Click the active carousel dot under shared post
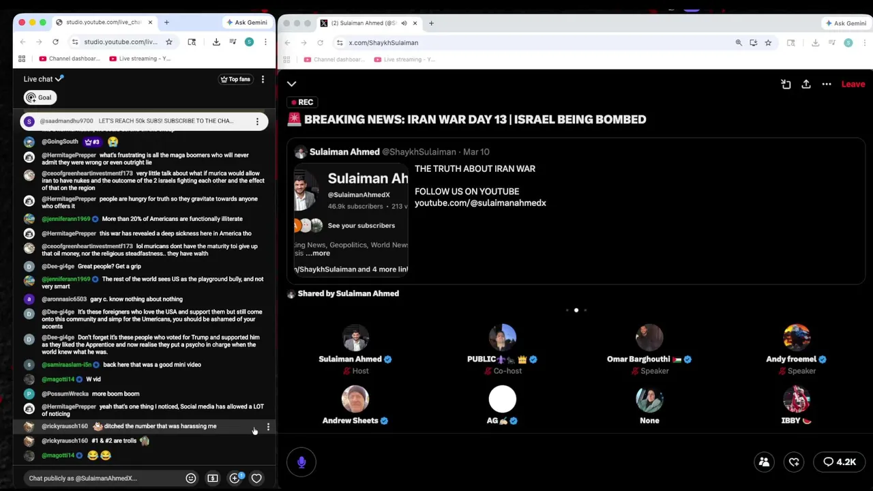The height and width of the screenshot is (491, 873). tap(576, 310)
